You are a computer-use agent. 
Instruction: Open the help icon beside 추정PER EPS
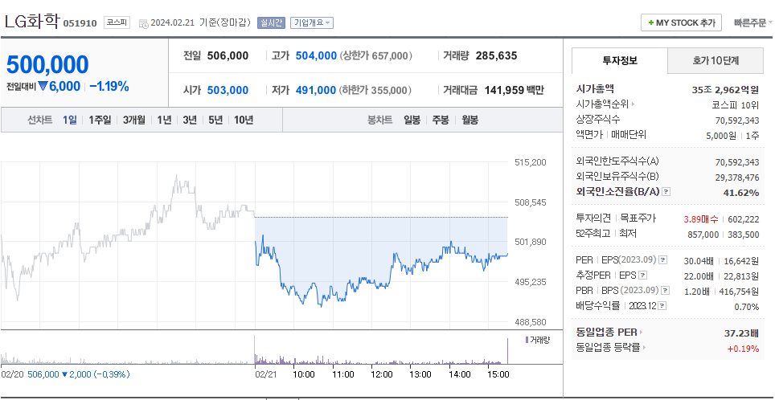tap(642, 275)
